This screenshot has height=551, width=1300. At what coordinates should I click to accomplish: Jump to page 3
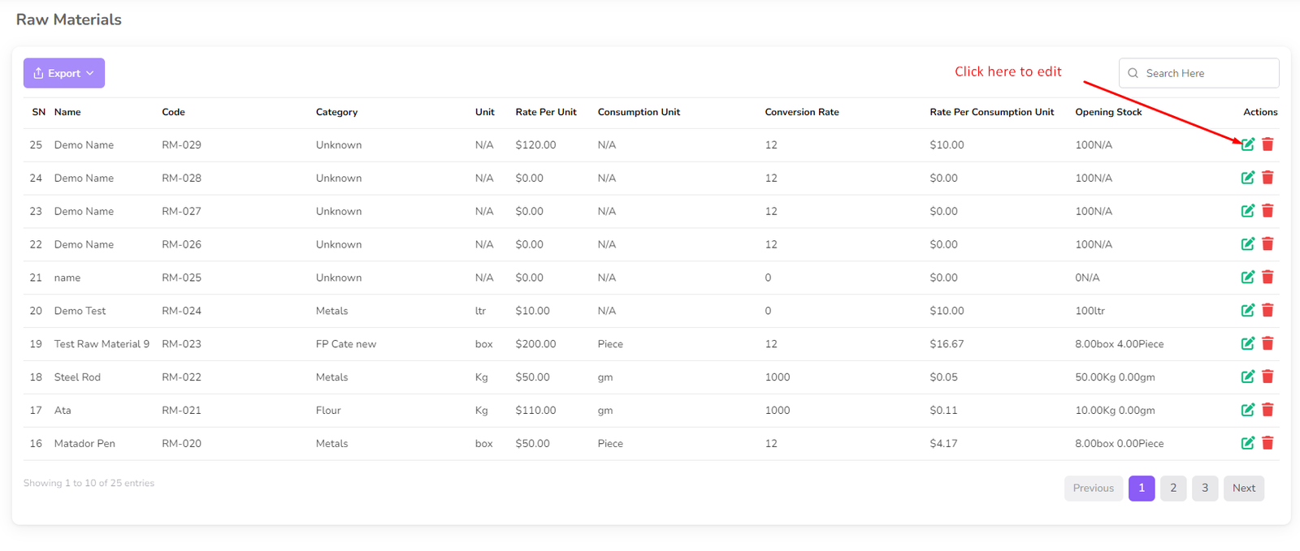click(1204, 488)
